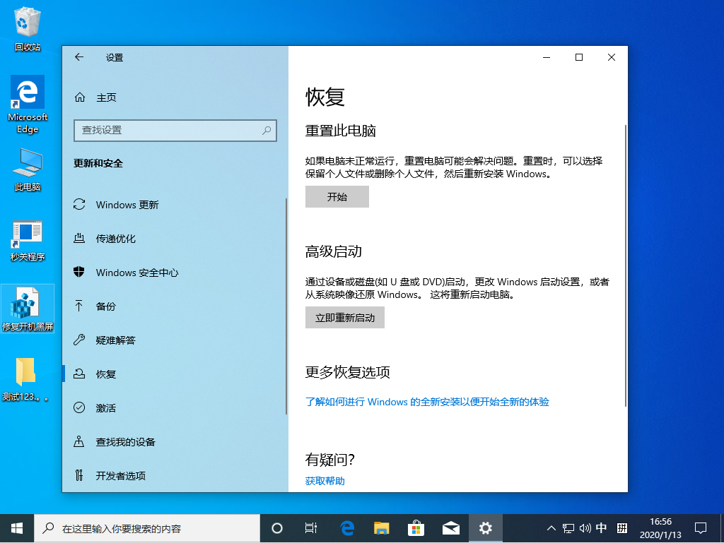Launch Microsoft Store from the taskbar
This screenshot has height=543, width=724.
point(416,527)
